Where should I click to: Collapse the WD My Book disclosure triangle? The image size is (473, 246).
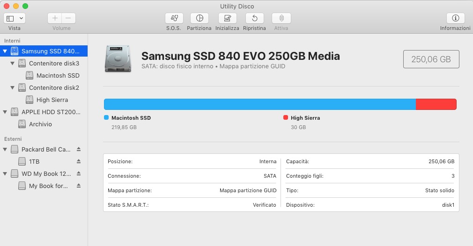coord(5,174)
